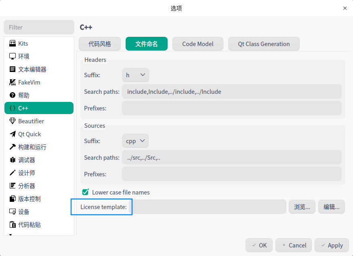
Task: Click the FakeVim icon in sidebar
Action: 13,83
